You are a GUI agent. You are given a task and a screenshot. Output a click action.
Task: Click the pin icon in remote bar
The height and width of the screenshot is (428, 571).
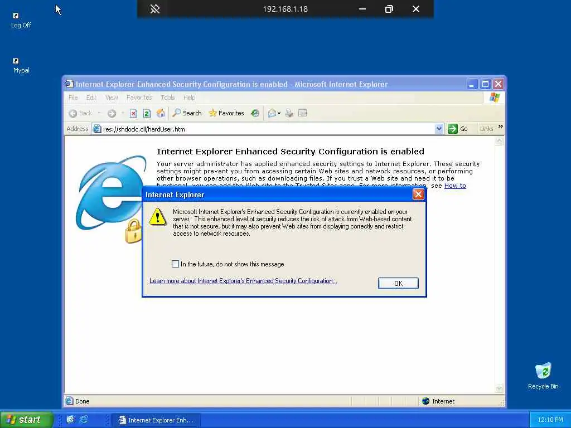(x=155, y=9)
